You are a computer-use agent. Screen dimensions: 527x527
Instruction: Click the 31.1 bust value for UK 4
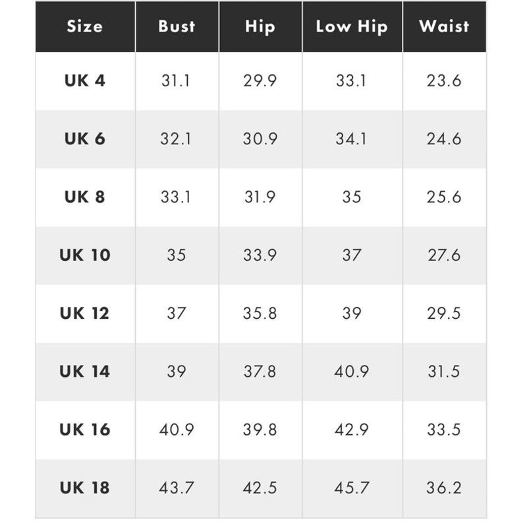tap(176, 80)
